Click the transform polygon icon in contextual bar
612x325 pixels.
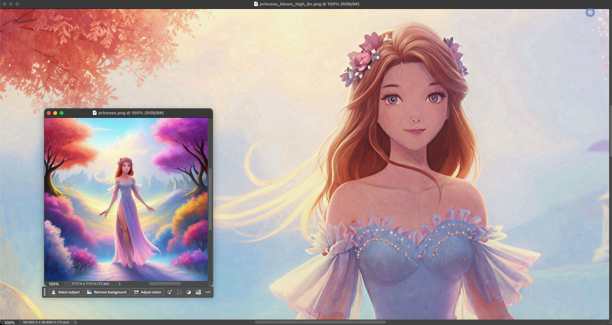179,292
